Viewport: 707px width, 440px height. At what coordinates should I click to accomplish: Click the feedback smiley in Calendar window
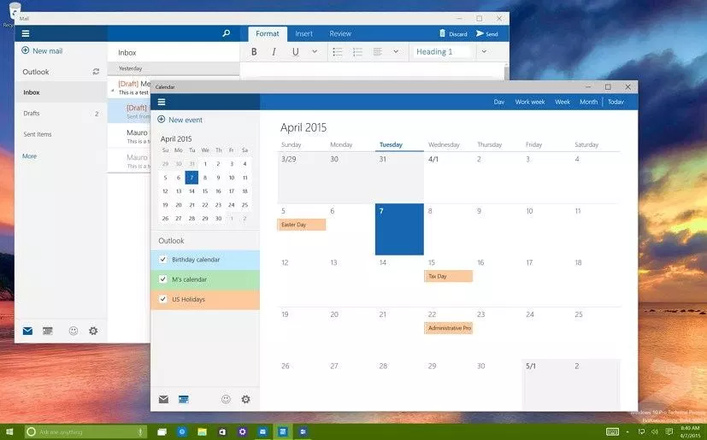[x=226, y=399]
